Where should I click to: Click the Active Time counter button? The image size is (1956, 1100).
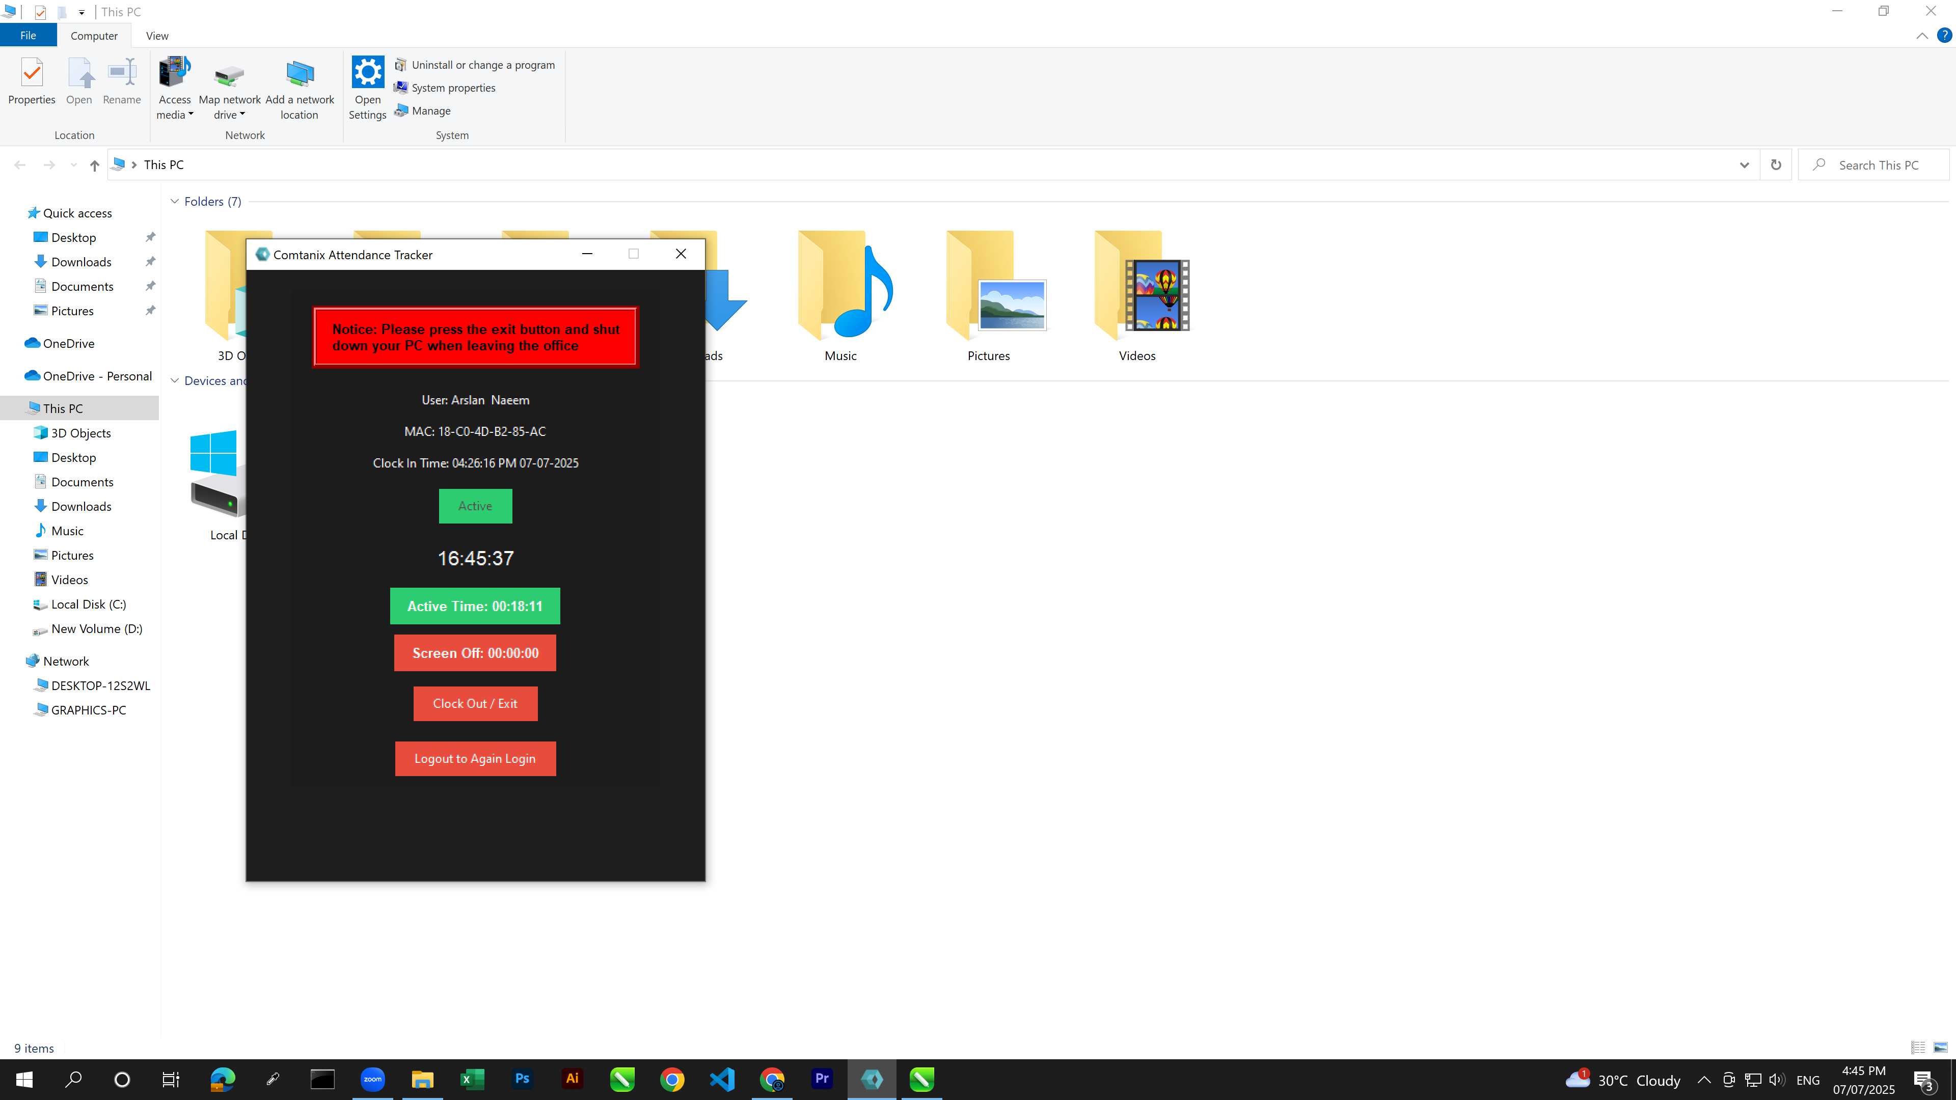pos(475,606)
